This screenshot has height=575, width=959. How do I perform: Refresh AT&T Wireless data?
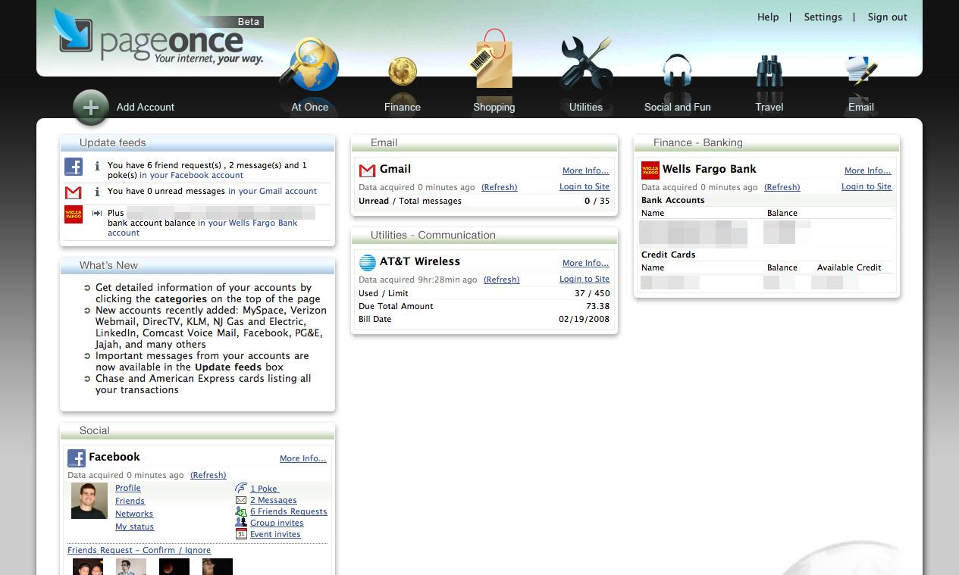502,280
